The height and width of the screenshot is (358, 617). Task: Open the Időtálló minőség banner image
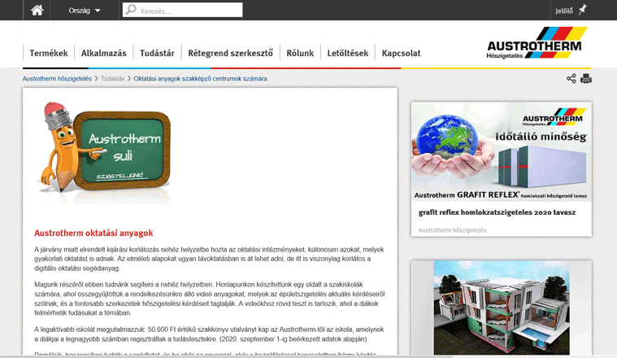(x=502, y=151)
